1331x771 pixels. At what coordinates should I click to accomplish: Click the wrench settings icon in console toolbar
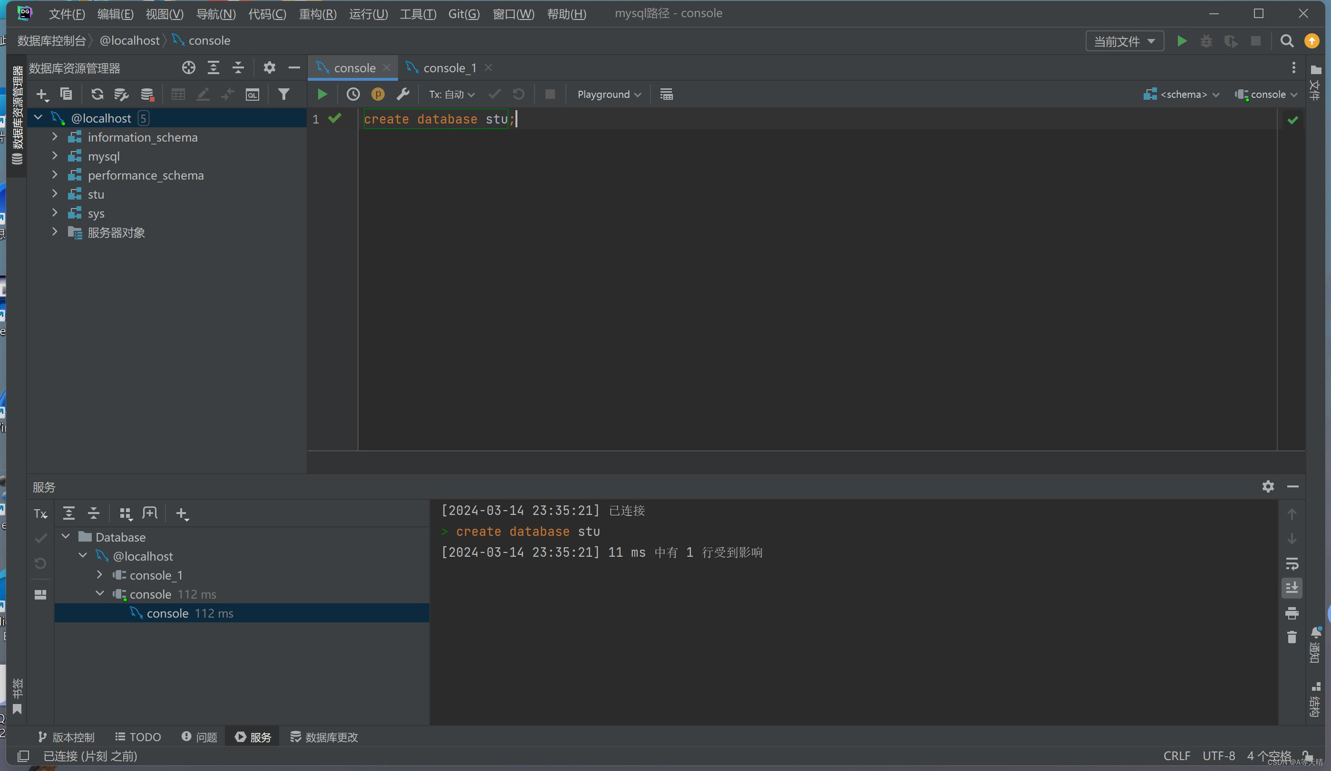point(403,95)
